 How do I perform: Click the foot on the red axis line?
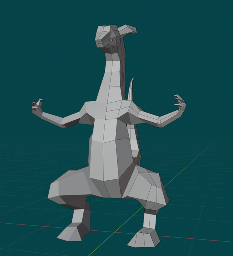pos(74,232)
